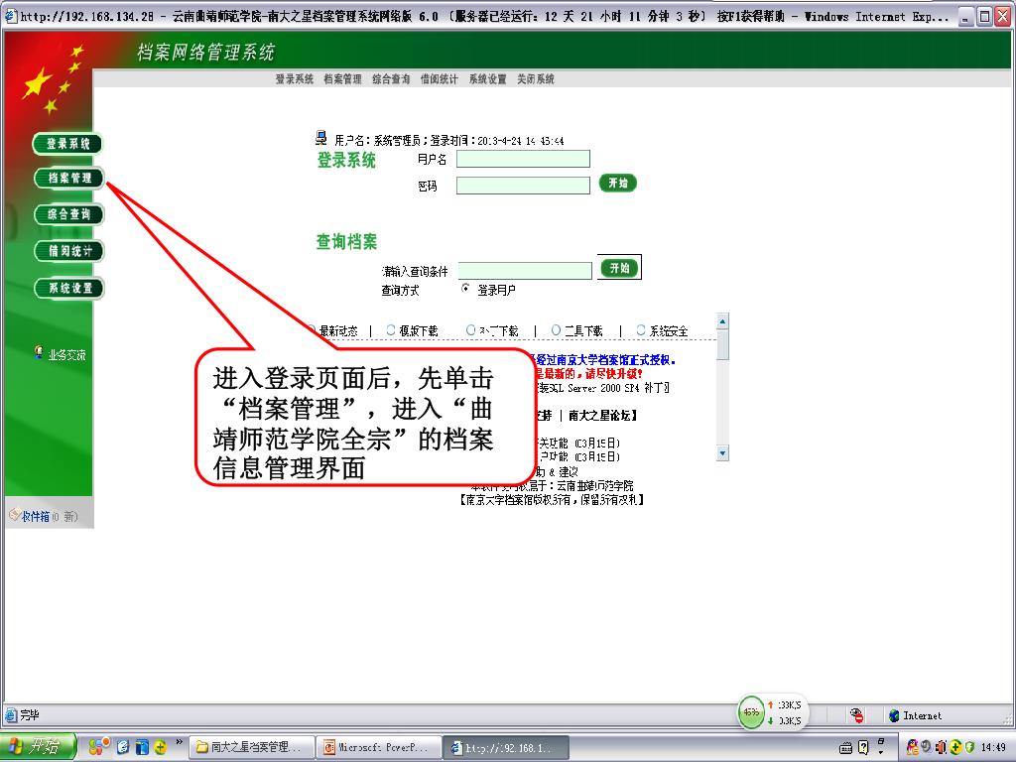
Task: Launch Internet Explorer from quick launch
Action: pos(123,747)
